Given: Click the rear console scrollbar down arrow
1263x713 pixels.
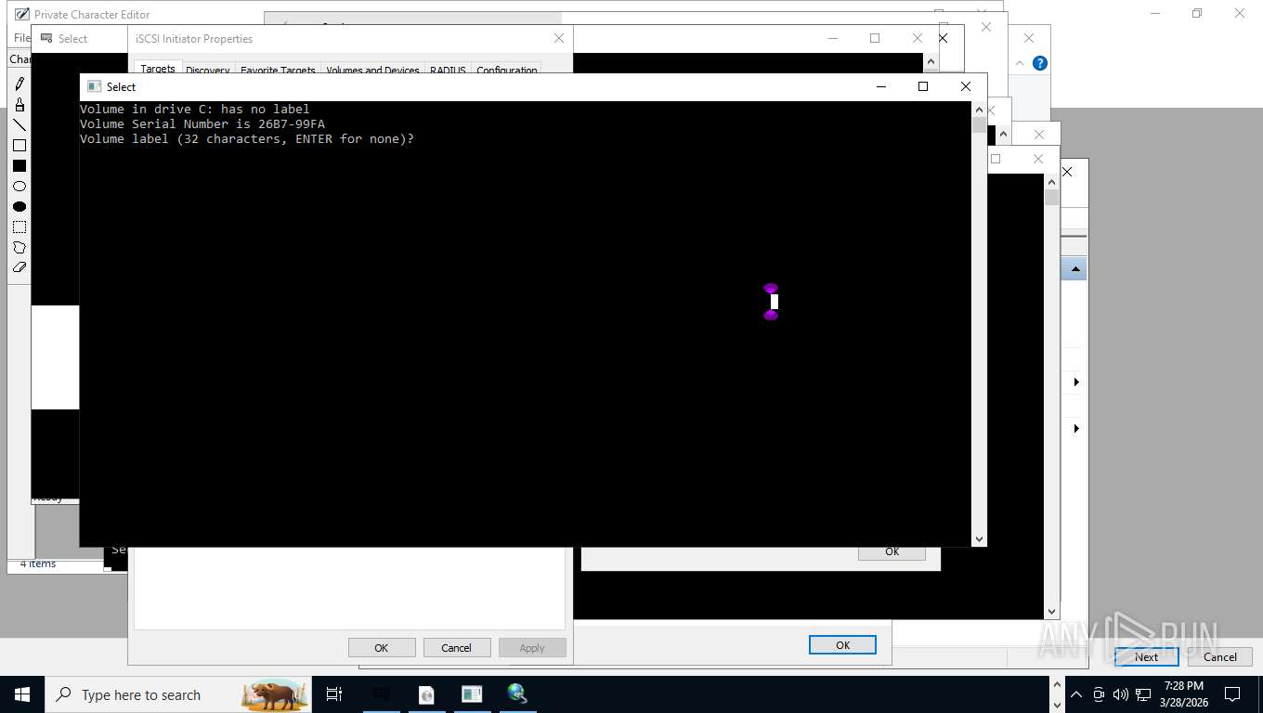Looking at the screenshot, I should pos(1051,612).
